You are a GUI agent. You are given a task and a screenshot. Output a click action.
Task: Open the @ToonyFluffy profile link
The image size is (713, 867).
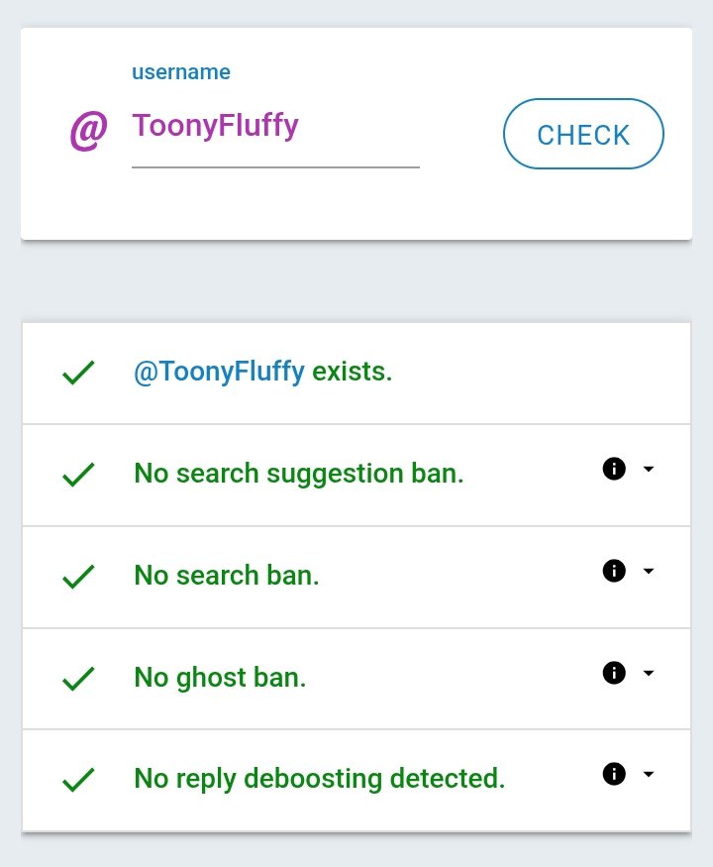[x=219, y=373]
